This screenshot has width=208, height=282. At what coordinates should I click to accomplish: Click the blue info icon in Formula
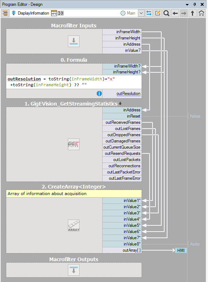(99, 94)
